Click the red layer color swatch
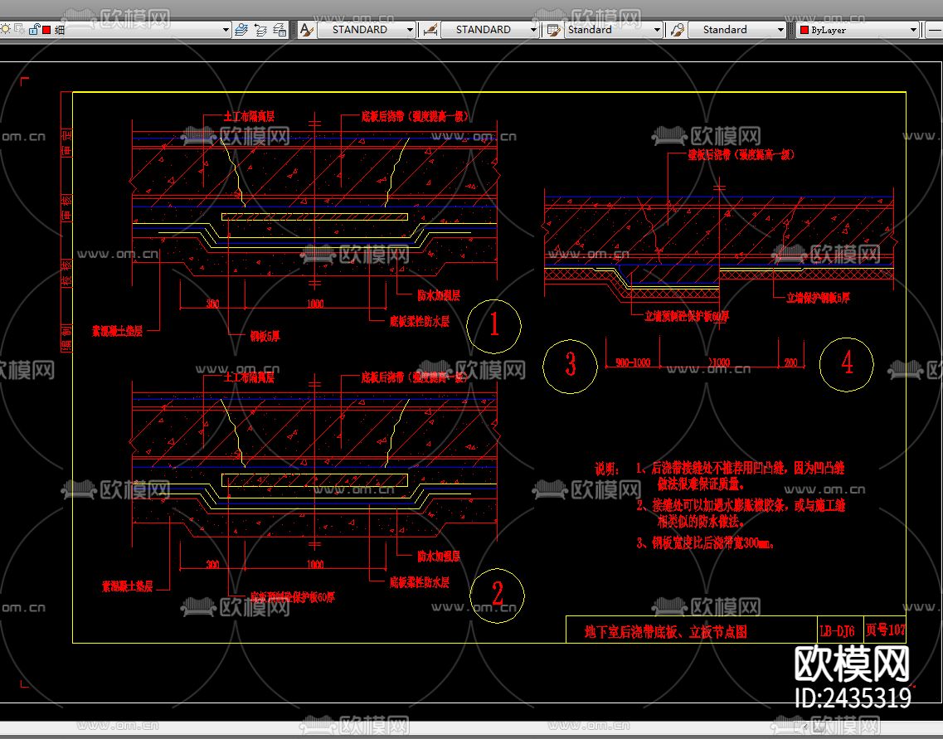943x739 pixels. tap(46, 29)
